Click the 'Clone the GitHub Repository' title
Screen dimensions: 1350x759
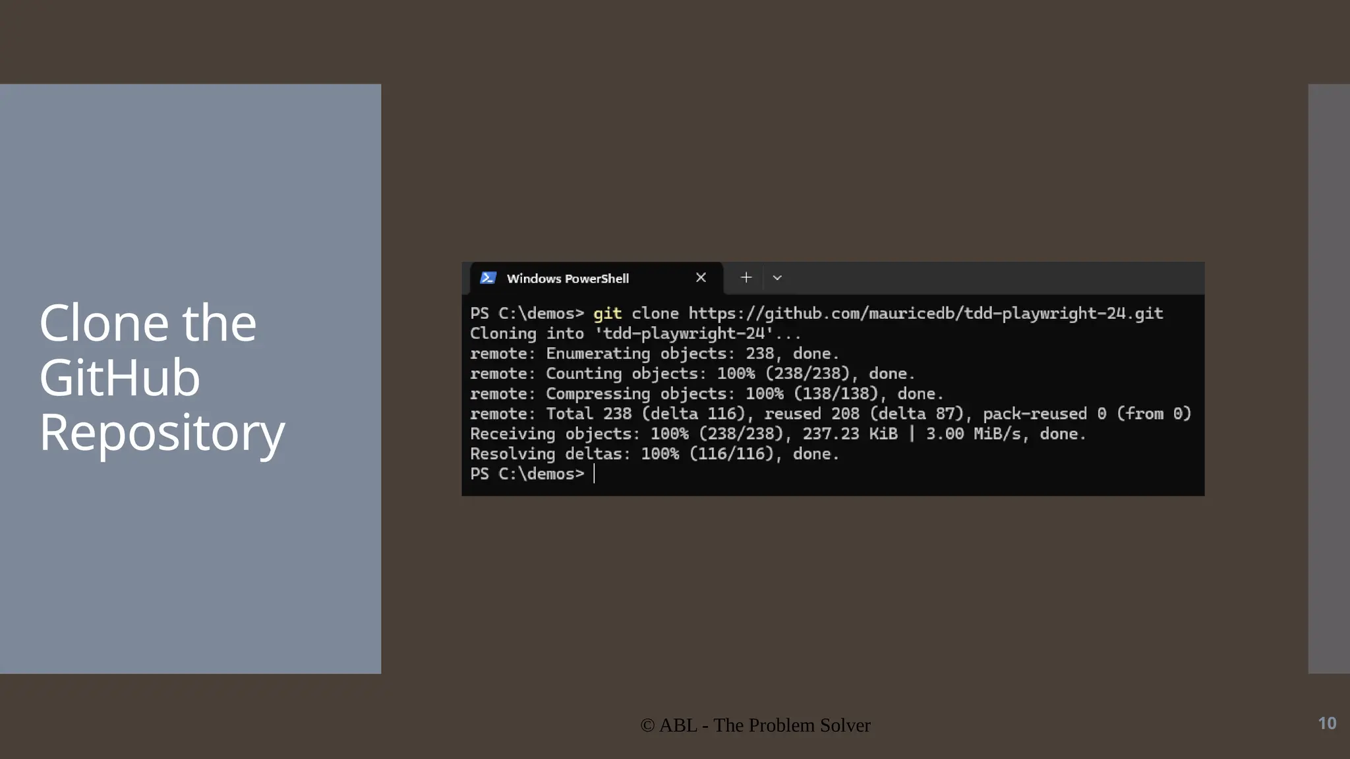(161, 378)
